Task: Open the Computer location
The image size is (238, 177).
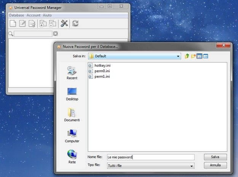Action: [x=72, y=136]
